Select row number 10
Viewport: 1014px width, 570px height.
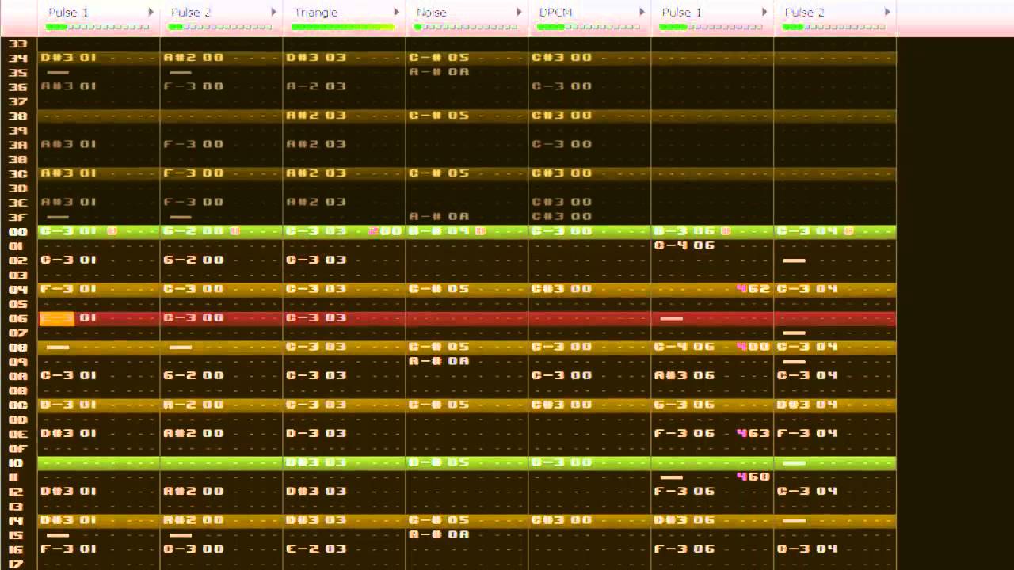pos(17,462)
